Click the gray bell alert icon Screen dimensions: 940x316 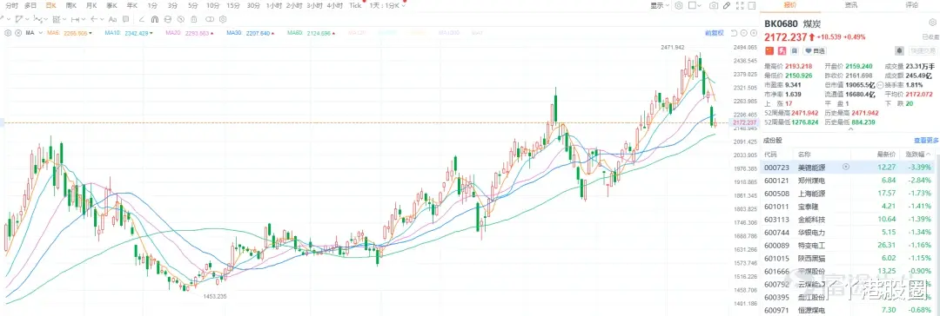(900, 50)
